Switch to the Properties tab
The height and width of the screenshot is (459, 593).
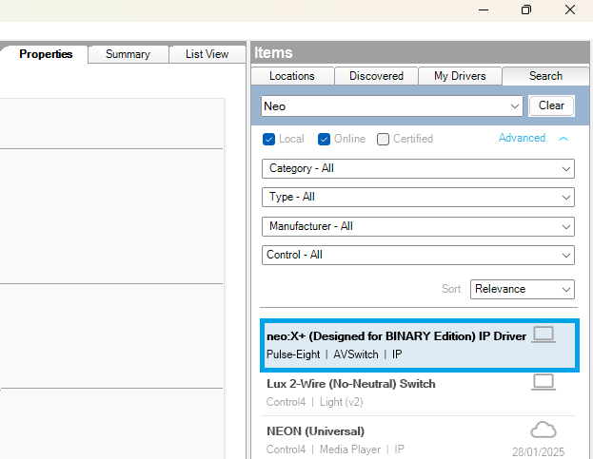click(x=46, y=54)
